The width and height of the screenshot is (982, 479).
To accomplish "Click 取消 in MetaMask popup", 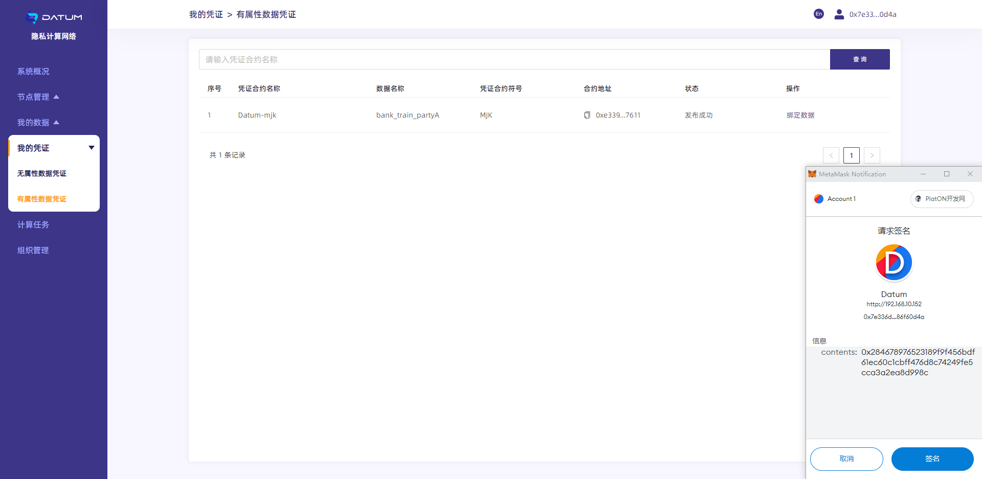I will (x=846, y=459).
